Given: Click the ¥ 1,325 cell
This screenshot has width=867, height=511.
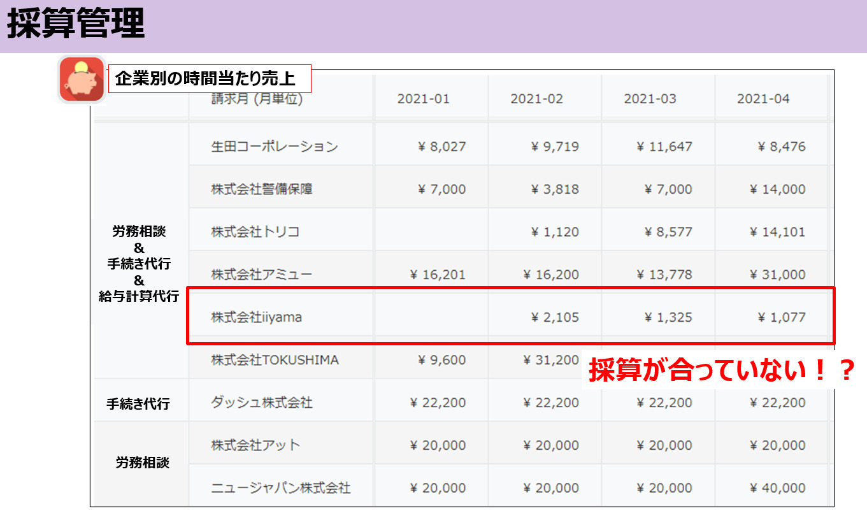Looking at the screenshot, I should [668, 317].
